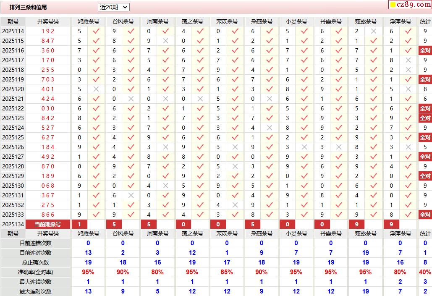Screen dimensions: 432x296
Task: Click the 排列三杀和值尾 page title
Action: 28,7
